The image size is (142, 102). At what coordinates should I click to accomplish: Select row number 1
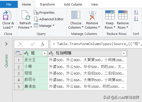(19, 60)
